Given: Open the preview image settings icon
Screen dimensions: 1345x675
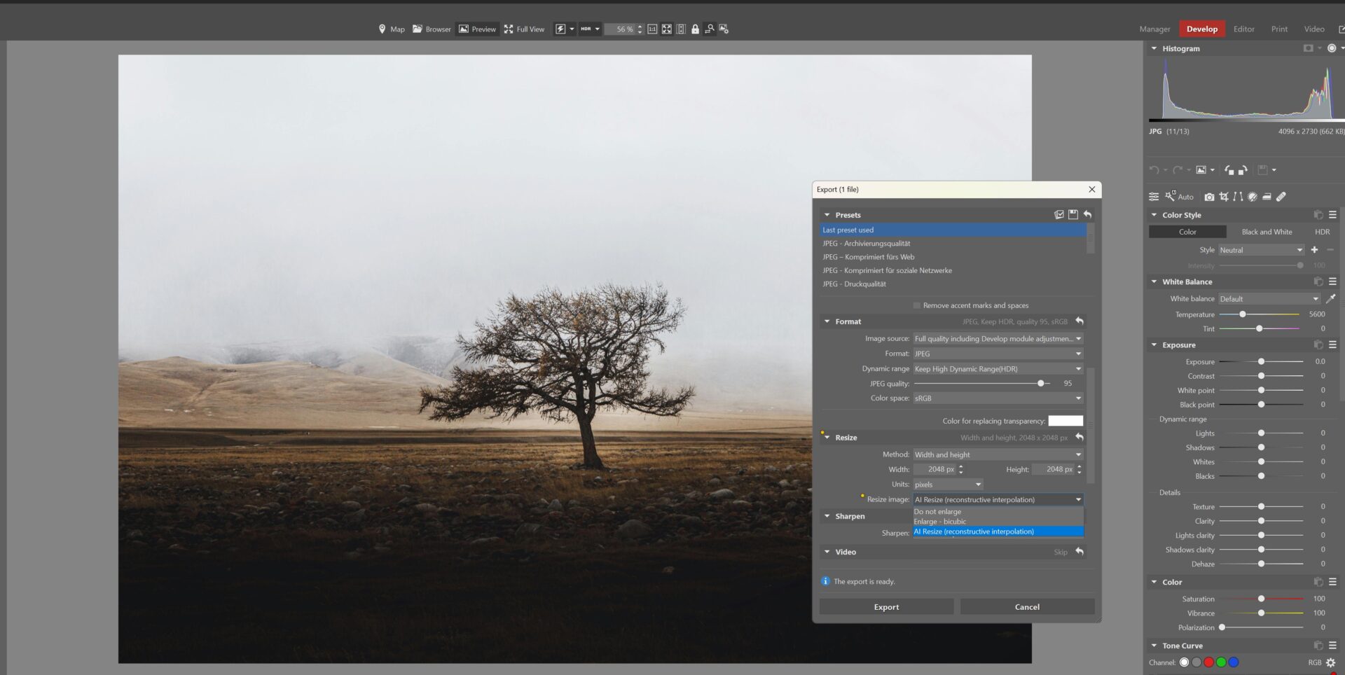Looking at the screenshot, I should [x=724, y=29].
